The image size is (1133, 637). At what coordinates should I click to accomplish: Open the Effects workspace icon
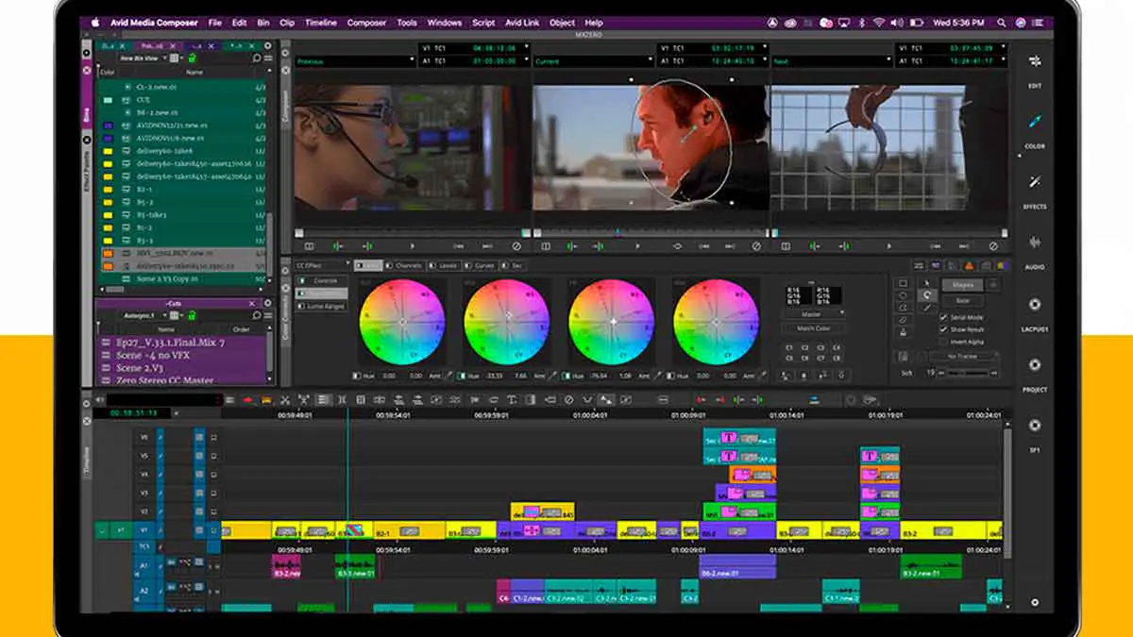pyautogui.click(x=1035, y=182)
